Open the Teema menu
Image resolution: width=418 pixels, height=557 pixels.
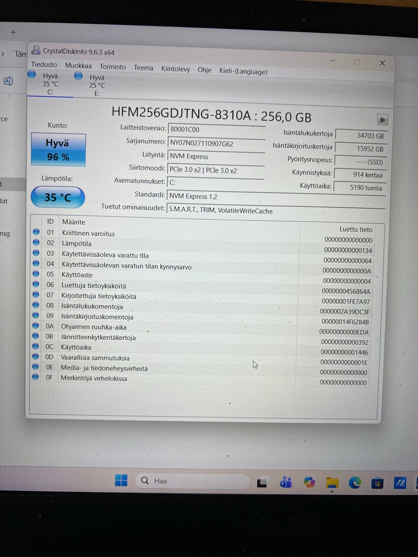tap(143, 68)
